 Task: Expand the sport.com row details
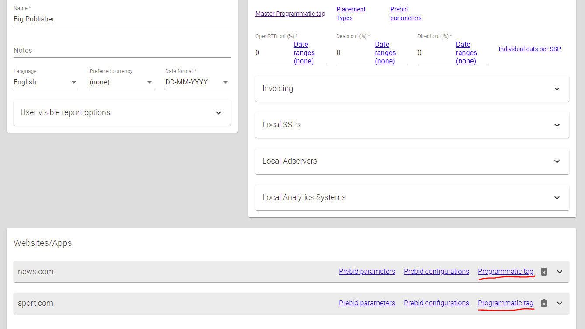[560, 303]
